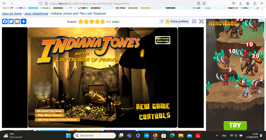Expand the system tray hidden icons
The width and height of the screenshot is (266, 140).
pyautogui.click(x=217, y=136)
